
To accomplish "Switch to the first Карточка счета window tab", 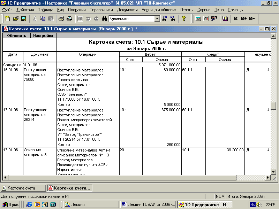I will click(x=23, y=188).
